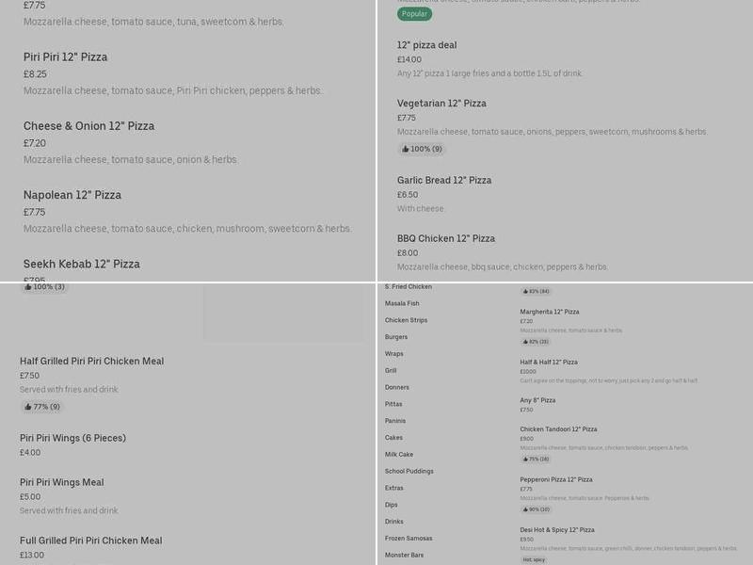Screen dimensions: 753x565
Task: Select Piri Piri Wings (6 Pieces)
Action: tap(72, 438)
